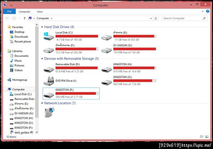Click '4.7 GB free of 195 GB' text
Viewport: 213px width, 149px height.
[69, 39]
